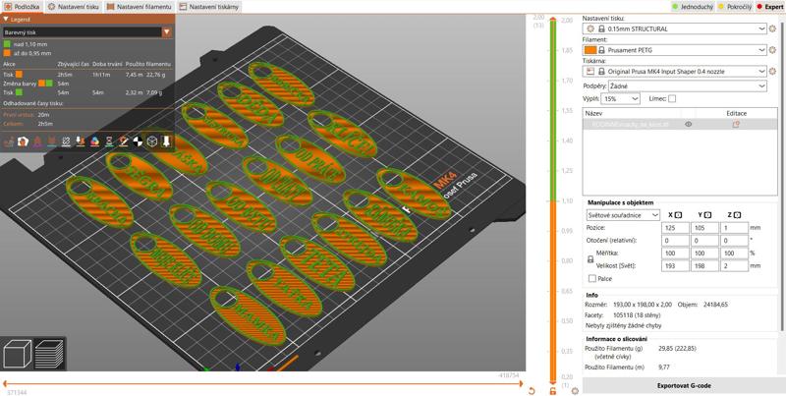The height and width of the screenshot is (396, 786).
Task: Click the orange filament color swatch
Action: pos(590,50)
